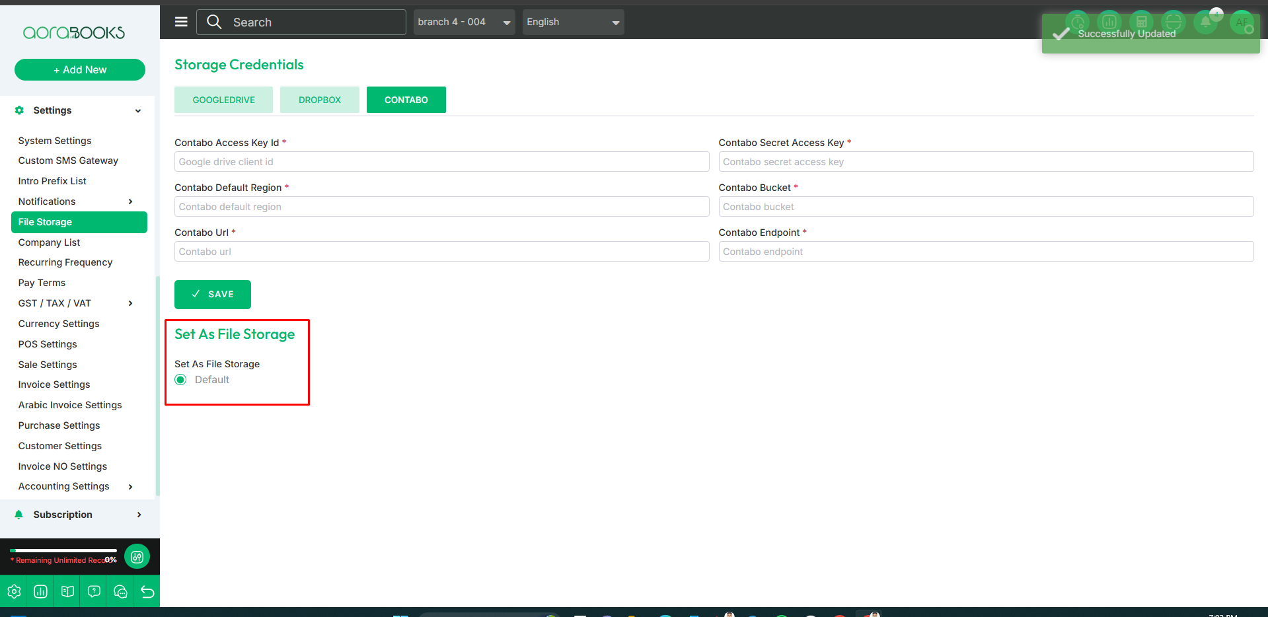1268x617 pixels.
Task: Expand the Notifications submenu
Action: pyautogui.click(x=130, y=201)
